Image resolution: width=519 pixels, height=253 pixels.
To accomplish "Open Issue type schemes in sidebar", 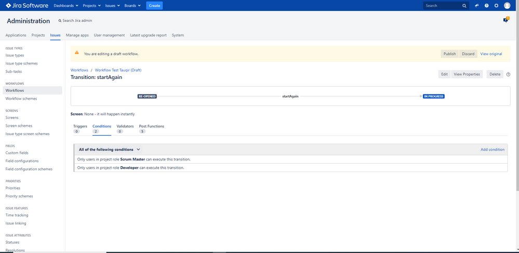I will 21,63.
